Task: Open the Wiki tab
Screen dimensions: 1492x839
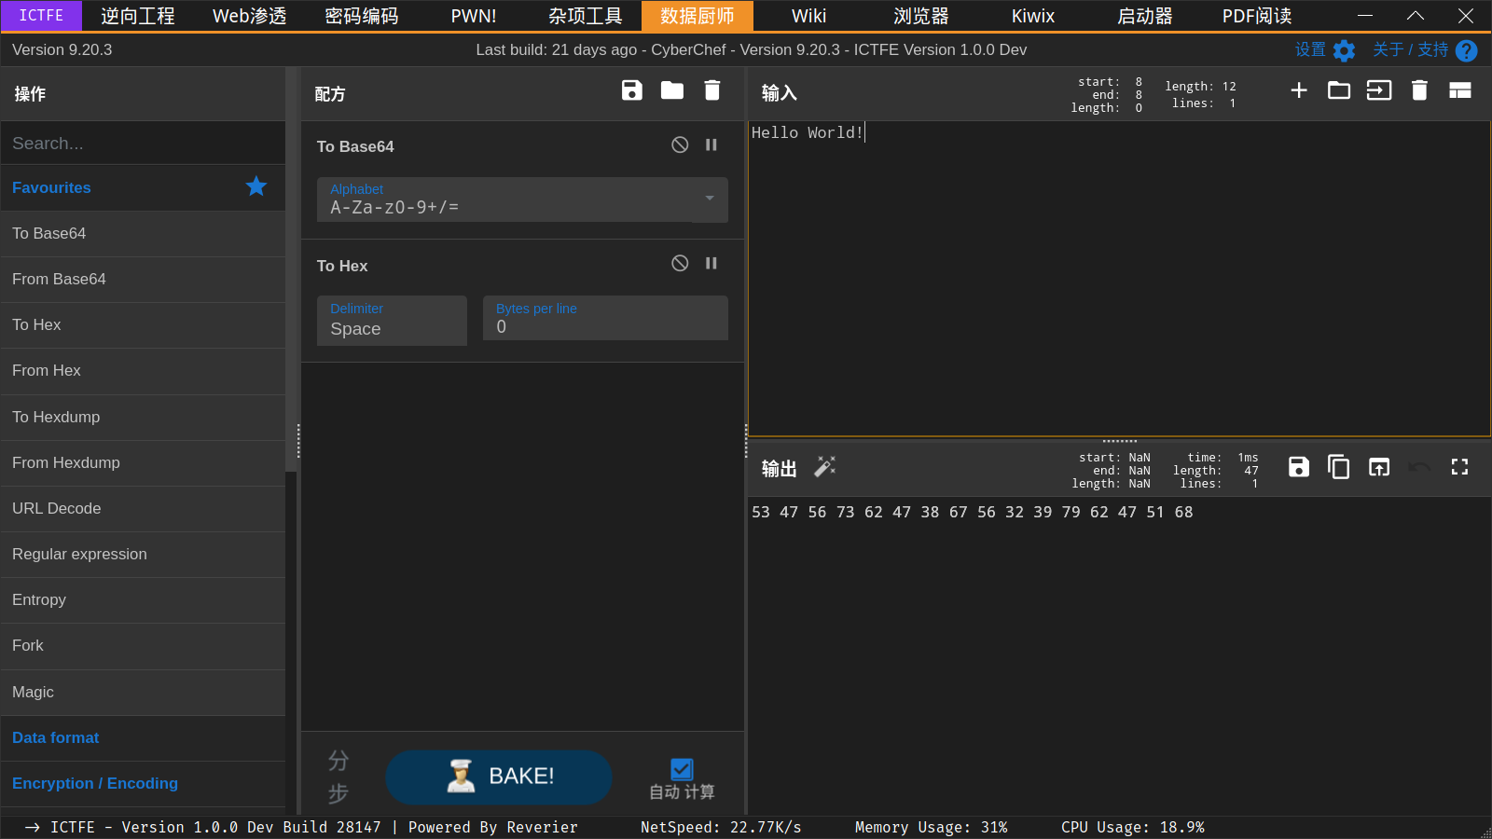Action: point(809,16)
